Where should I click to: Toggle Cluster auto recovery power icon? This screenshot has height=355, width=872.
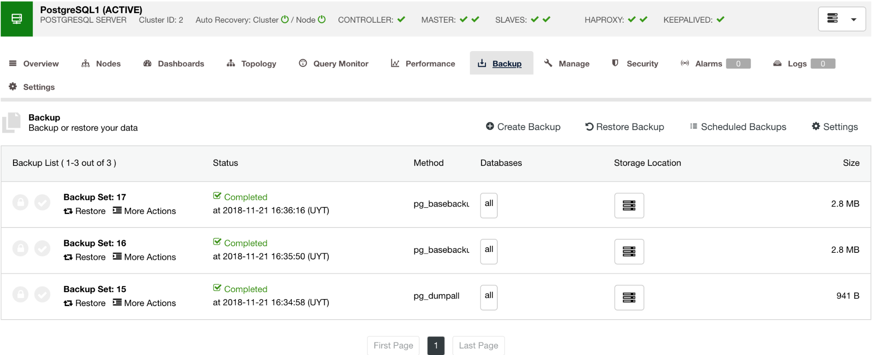click(x=285, y=20)
